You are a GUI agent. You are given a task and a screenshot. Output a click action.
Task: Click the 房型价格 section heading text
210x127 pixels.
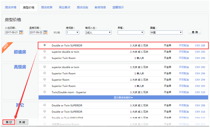[13, 20]
